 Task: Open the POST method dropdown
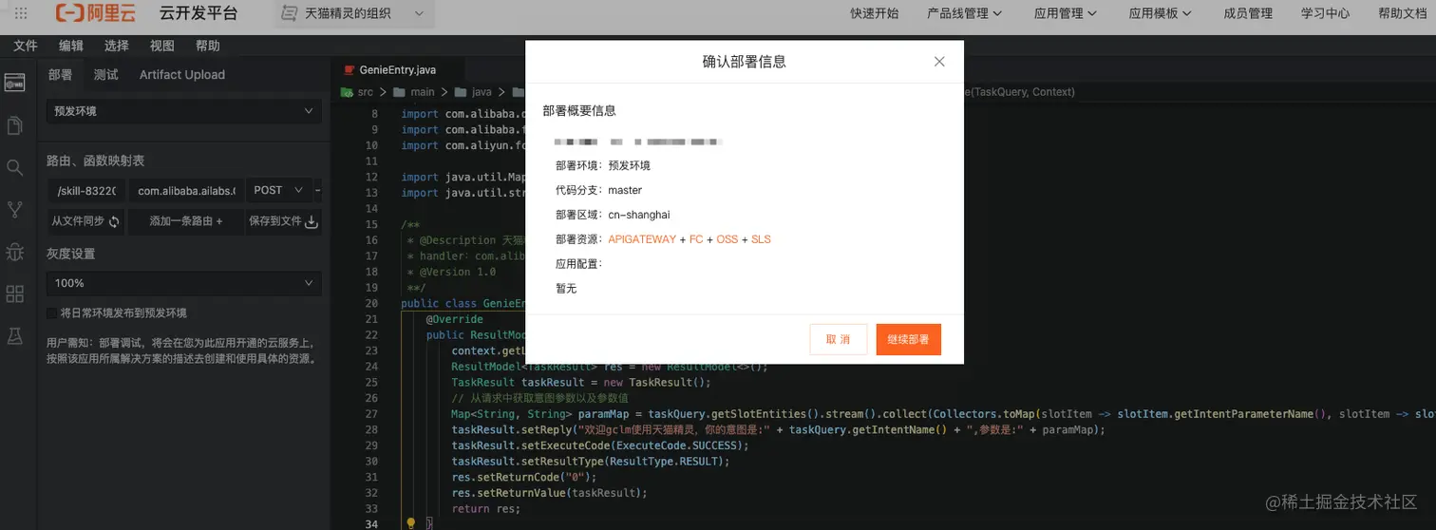[x=278, y=190]
